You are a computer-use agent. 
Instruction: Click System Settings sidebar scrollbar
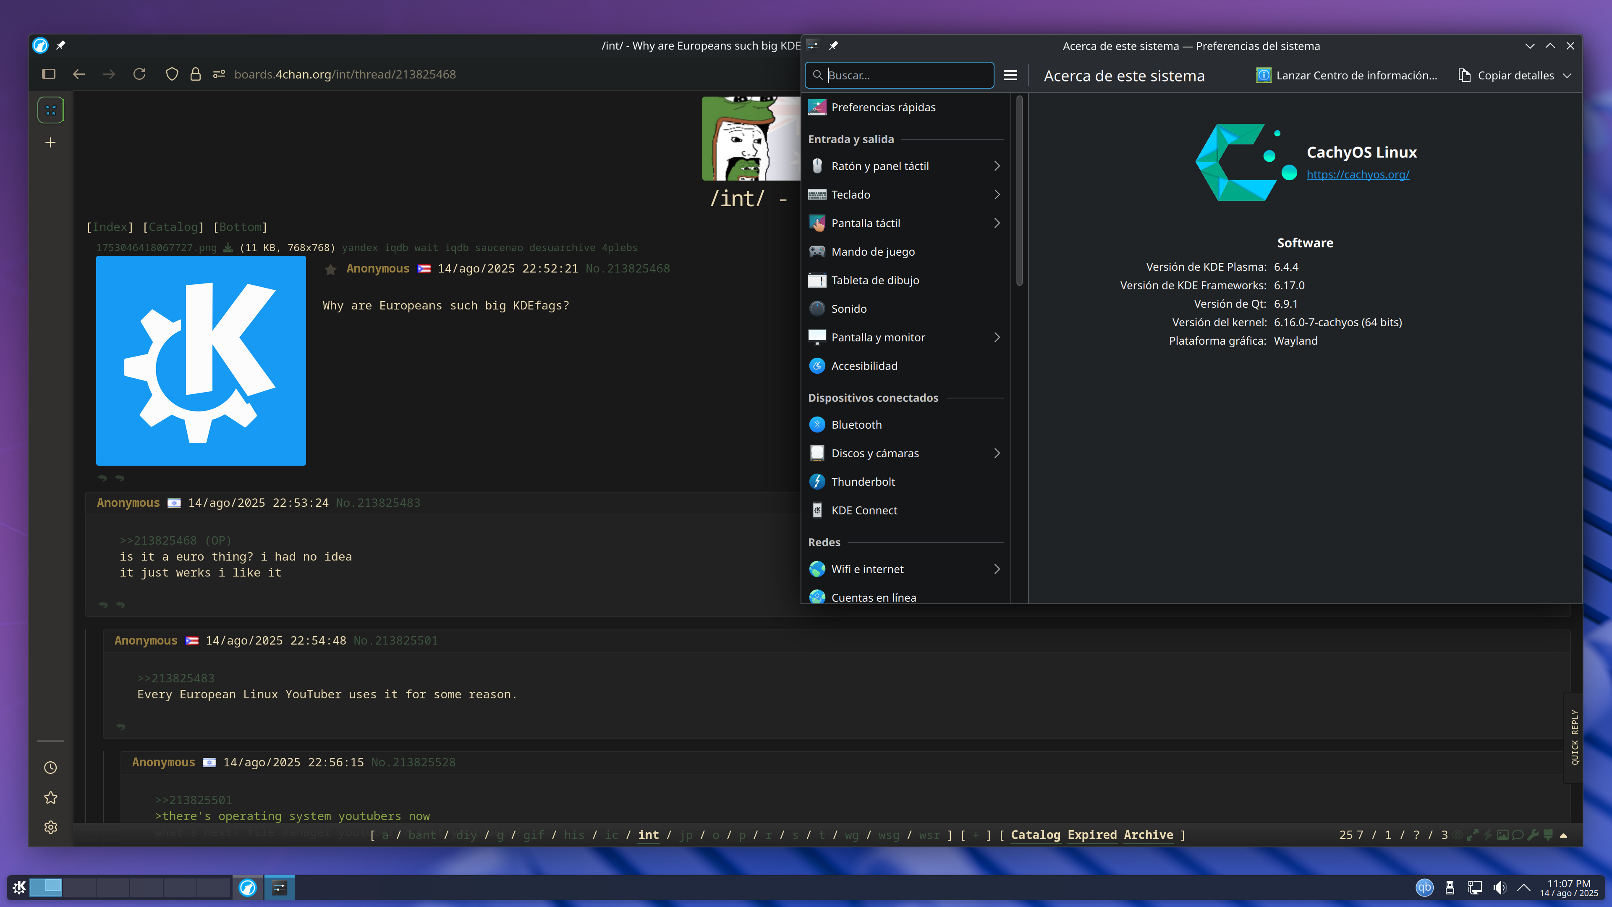[1019, 191]
